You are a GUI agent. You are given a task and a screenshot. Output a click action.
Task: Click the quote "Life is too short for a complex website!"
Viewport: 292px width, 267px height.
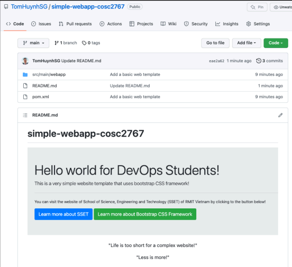coord(153,245)
